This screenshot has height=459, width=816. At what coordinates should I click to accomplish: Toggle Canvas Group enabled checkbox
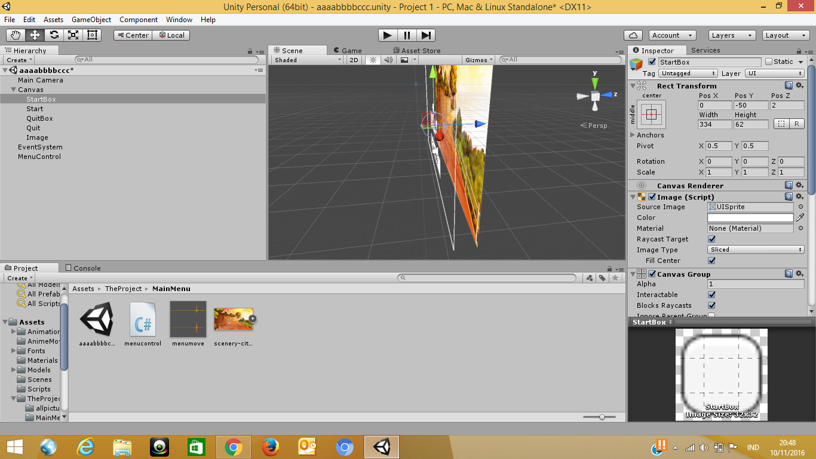652,274
